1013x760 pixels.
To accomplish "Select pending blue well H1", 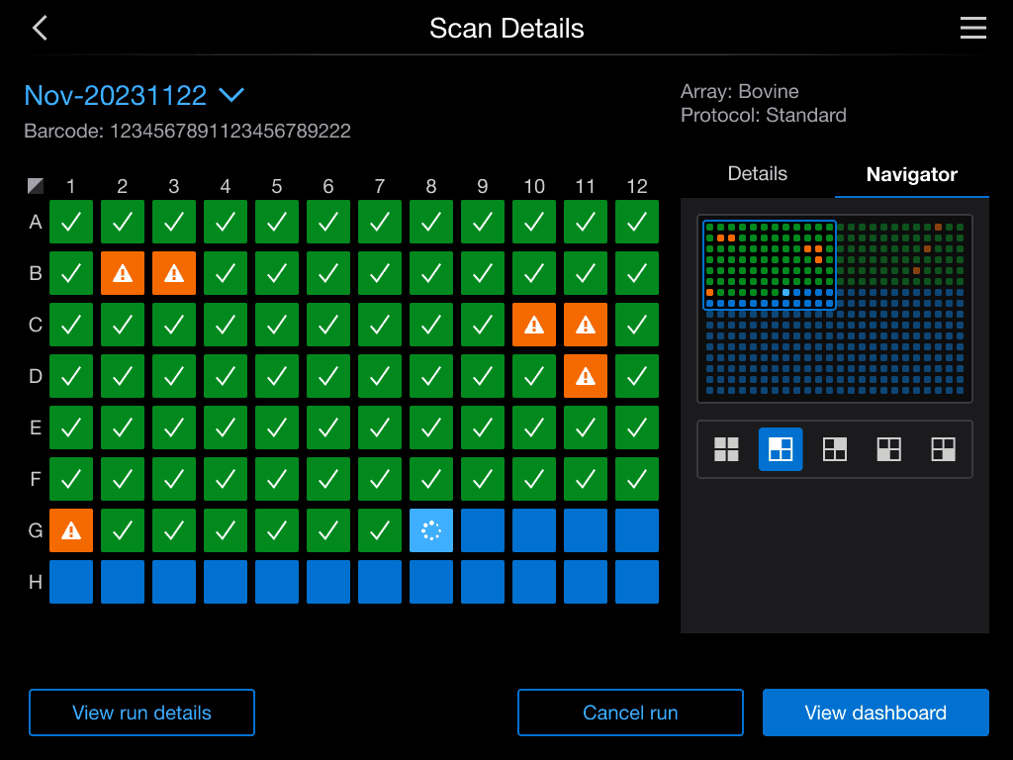I will coord(71,582).
